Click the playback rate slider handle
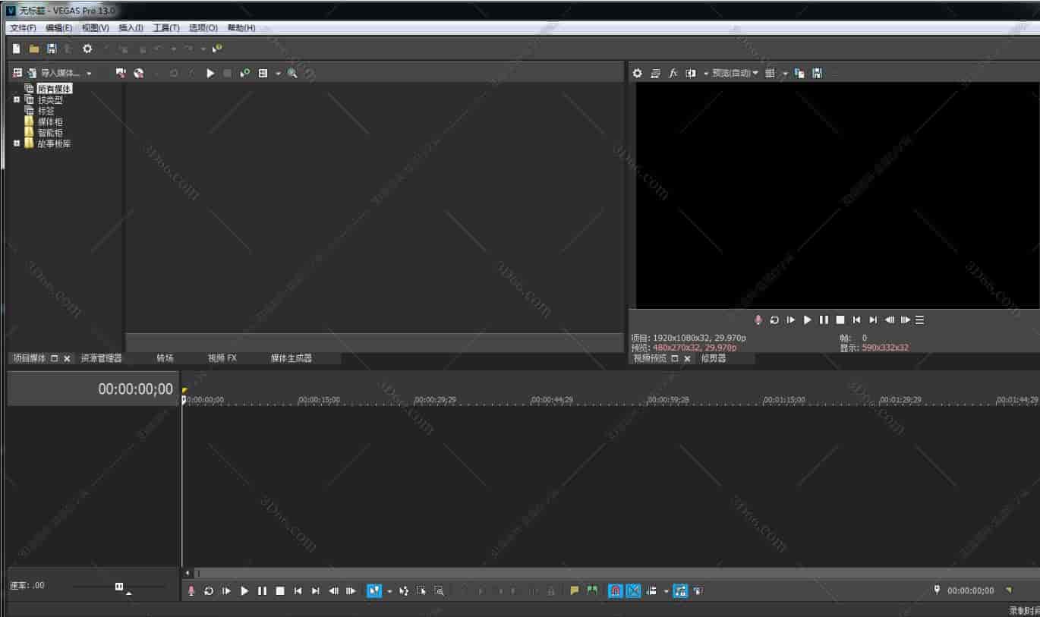The width and height of the screenshot is (1040, 617). pos(119,587)
